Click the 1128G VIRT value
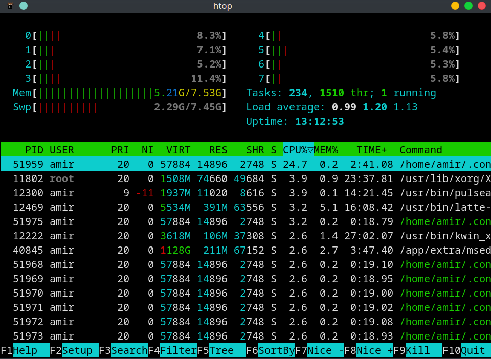This screenshot has width=491, height=359. click(175, 250)
